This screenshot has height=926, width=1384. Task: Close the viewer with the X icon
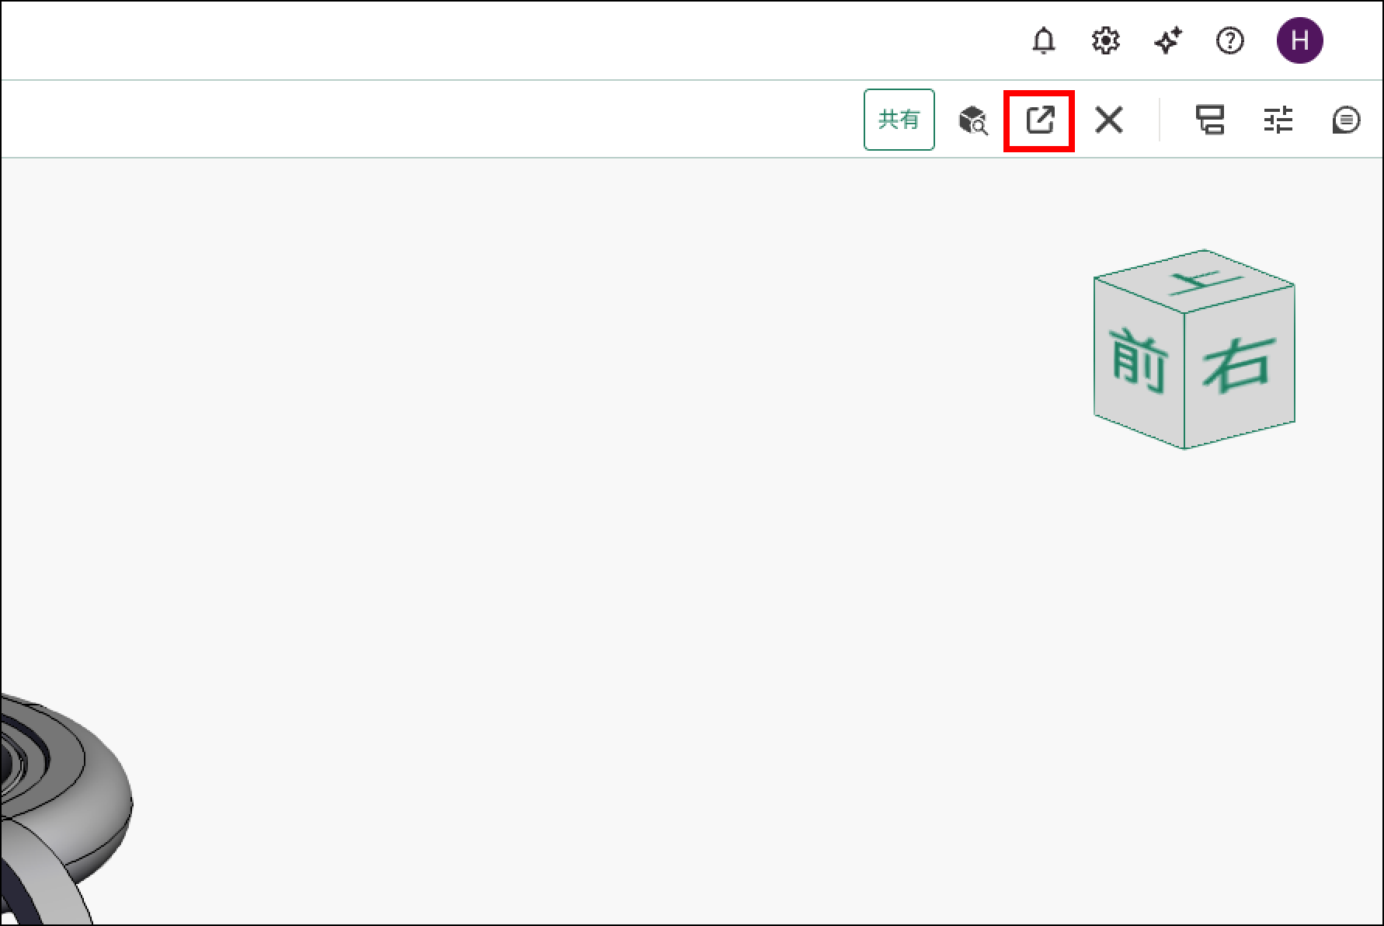(1109, 120)
